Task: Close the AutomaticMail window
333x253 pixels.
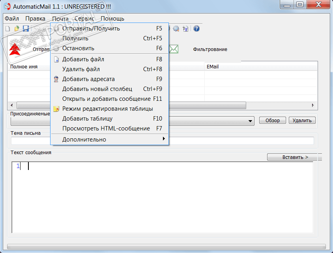Action: (x=318, y=5)
